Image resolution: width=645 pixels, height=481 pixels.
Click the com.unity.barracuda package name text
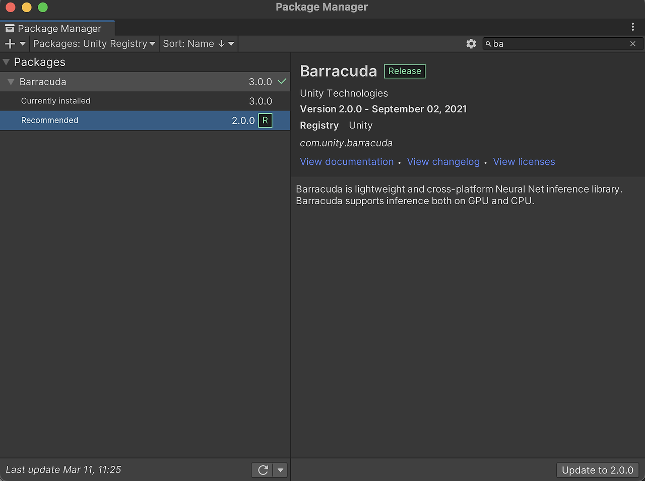click(346, 143)
